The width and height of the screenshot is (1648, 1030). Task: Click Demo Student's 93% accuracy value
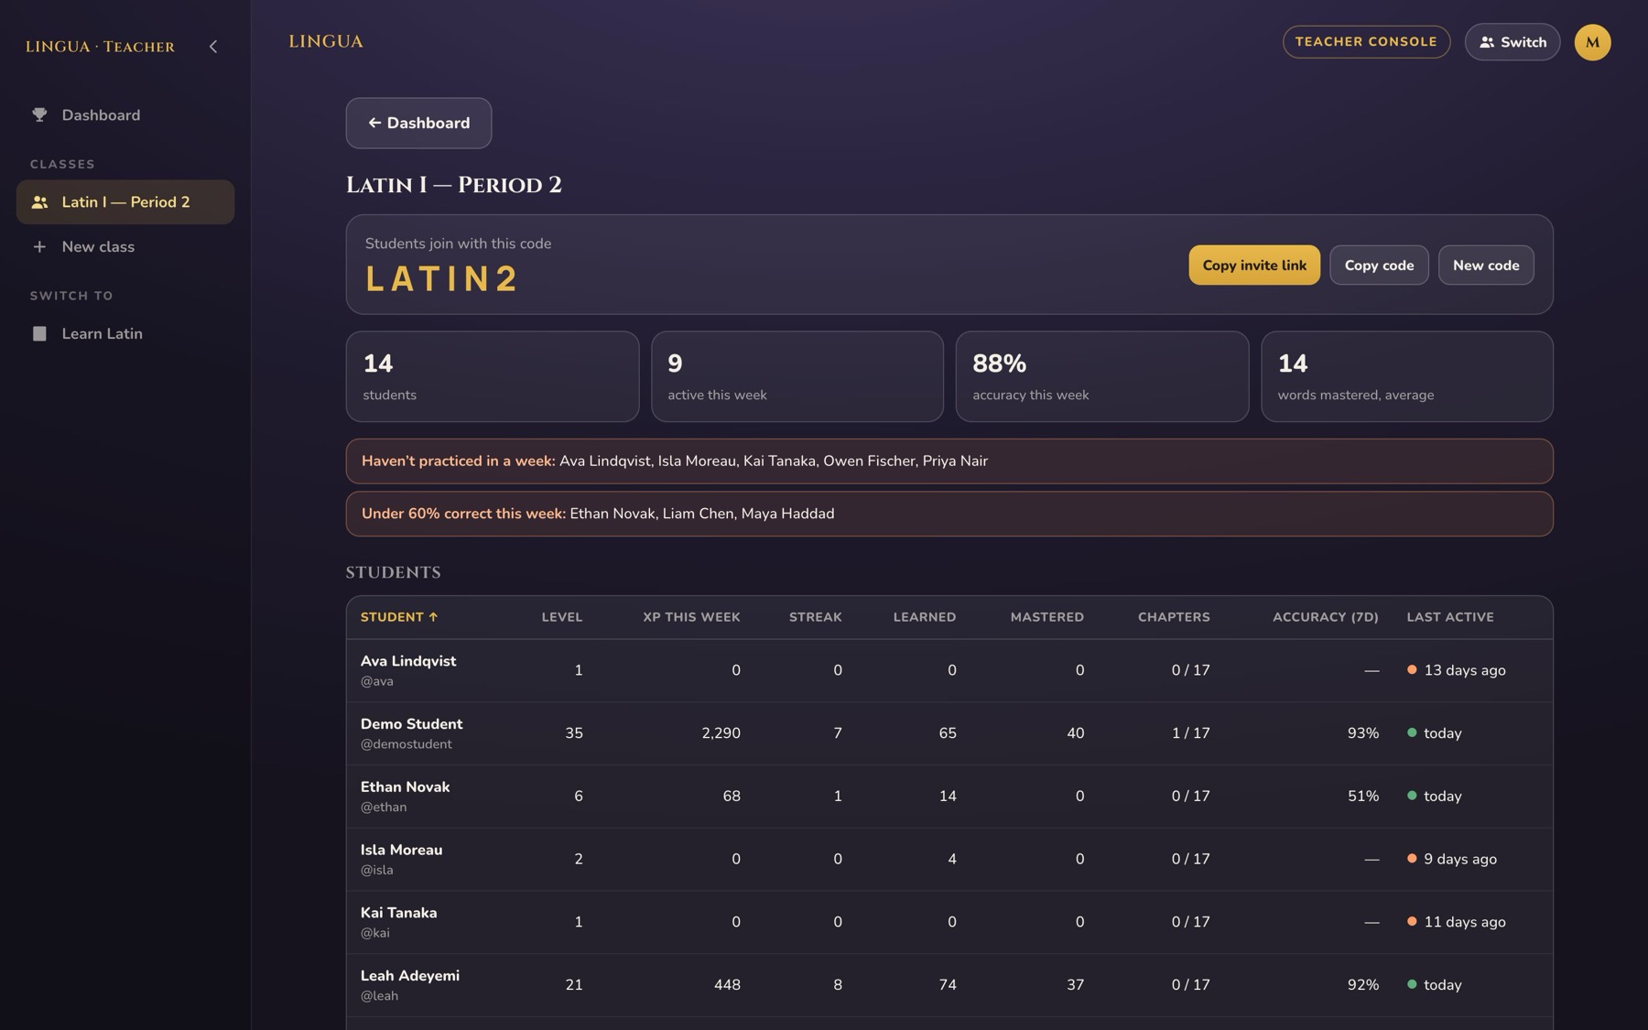(x=1362, y=733)
